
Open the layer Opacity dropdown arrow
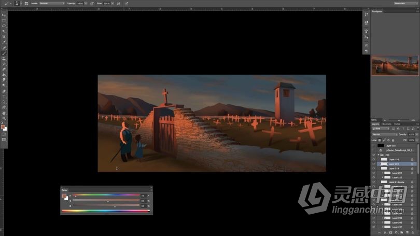click(417, 134)
